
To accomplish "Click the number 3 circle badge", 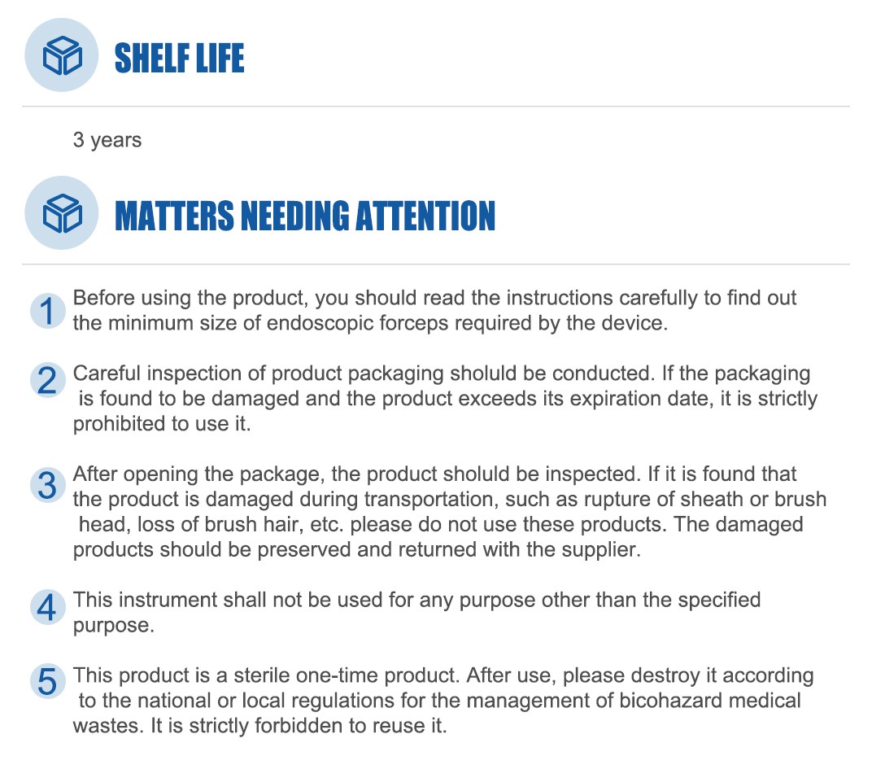I will click(47, 486).
